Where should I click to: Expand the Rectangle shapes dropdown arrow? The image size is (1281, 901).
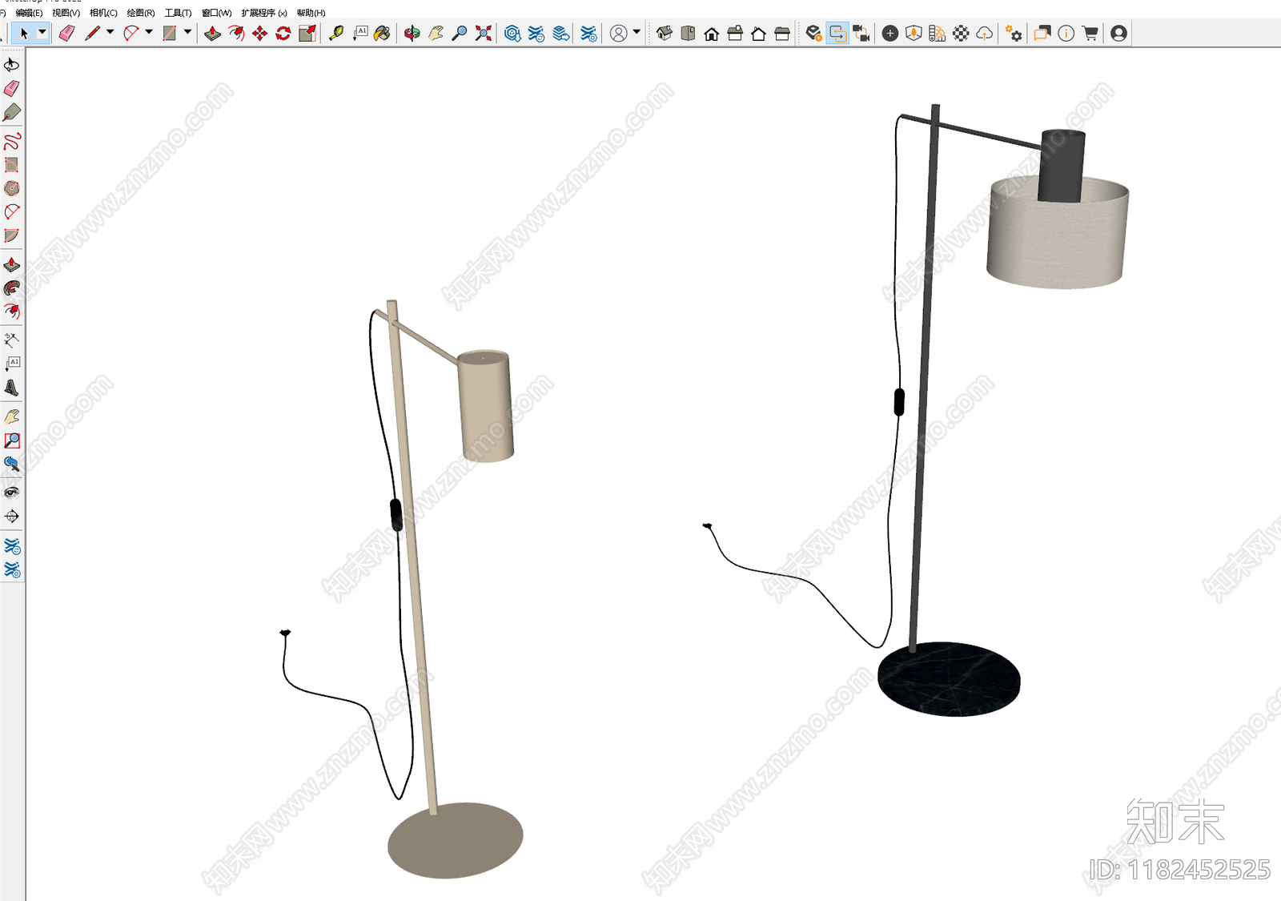pos(187,33)
